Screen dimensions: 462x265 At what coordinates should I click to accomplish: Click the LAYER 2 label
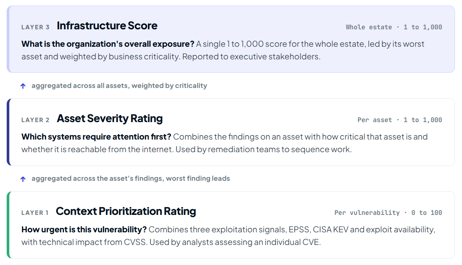35,120
